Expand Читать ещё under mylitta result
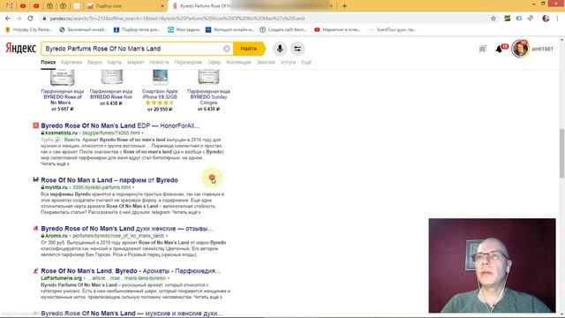 point(186,212)
